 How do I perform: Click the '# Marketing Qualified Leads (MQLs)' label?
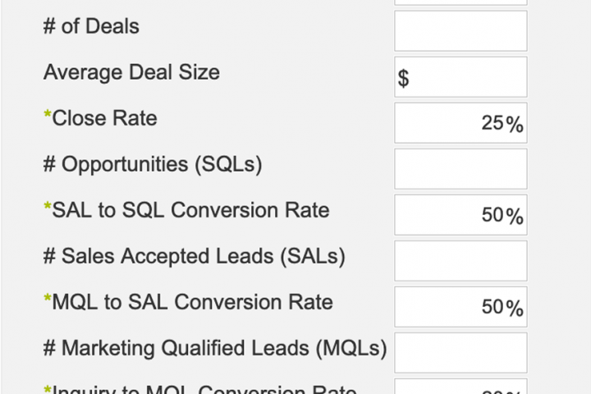(x=215, y=349)
